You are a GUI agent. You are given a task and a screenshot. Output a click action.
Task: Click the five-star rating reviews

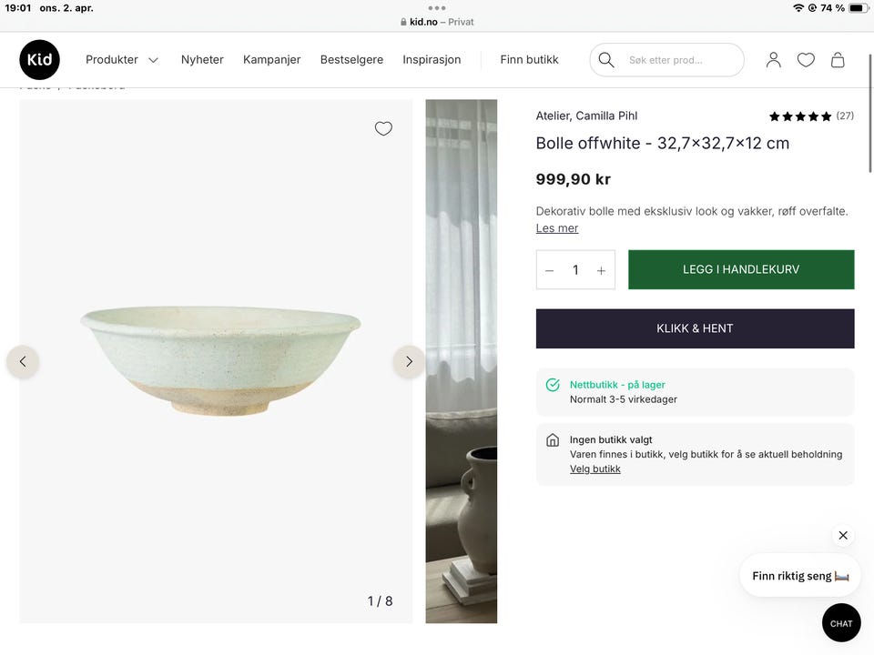810,116
